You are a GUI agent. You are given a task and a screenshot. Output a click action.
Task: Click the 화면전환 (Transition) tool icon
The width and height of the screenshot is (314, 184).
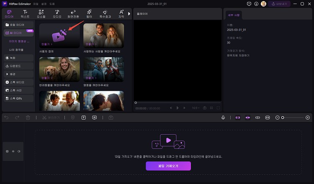(73, 14)
